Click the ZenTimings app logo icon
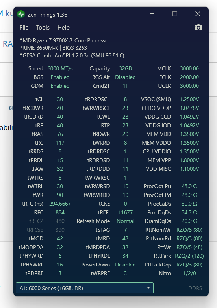Screen dimensions: 217x308 (21, 14)
